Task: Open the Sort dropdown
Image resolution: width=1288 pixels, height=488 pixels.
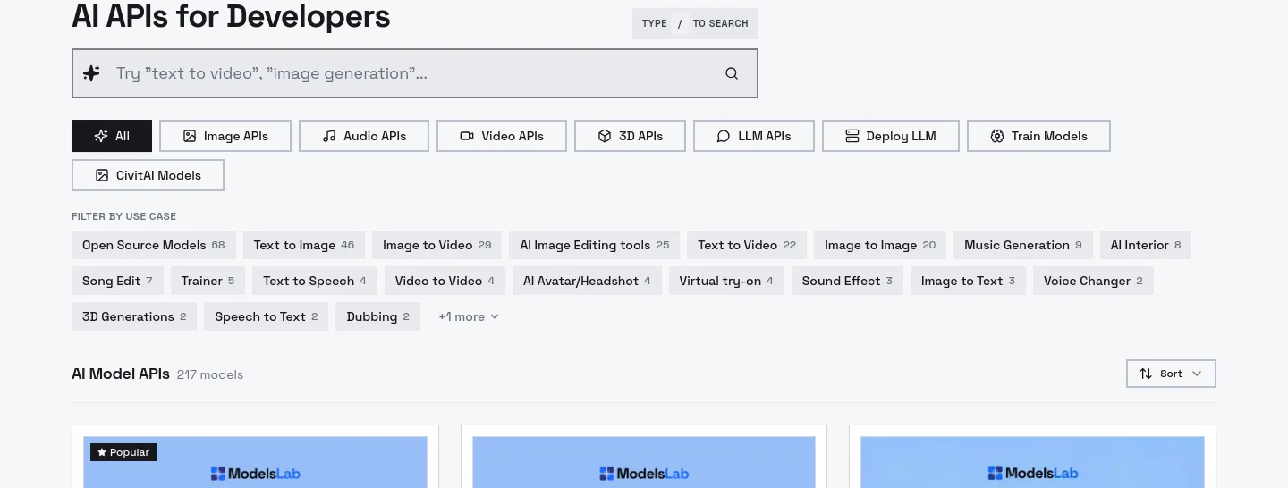Action: pos(1171,374)
